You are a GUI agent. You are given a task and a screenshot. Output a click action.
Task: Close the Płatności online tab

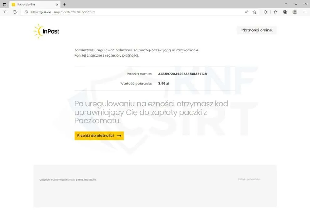tap(57, 4)
